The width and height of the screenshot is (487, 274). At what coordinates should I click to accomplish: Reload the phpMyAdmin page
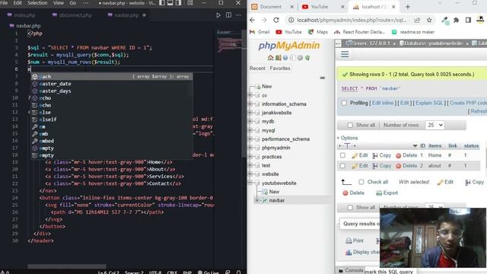276,21
